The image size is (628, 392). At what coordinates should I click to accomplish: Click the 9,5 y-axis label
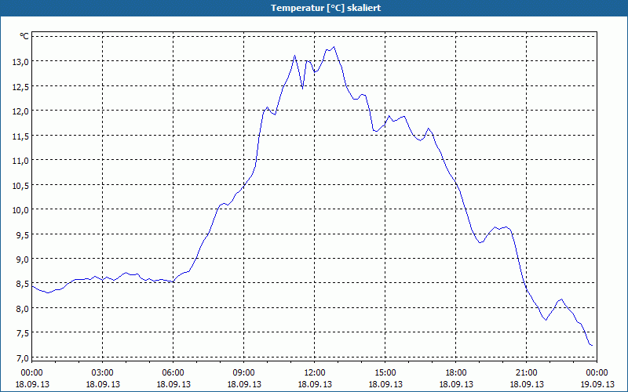(24, 234)
